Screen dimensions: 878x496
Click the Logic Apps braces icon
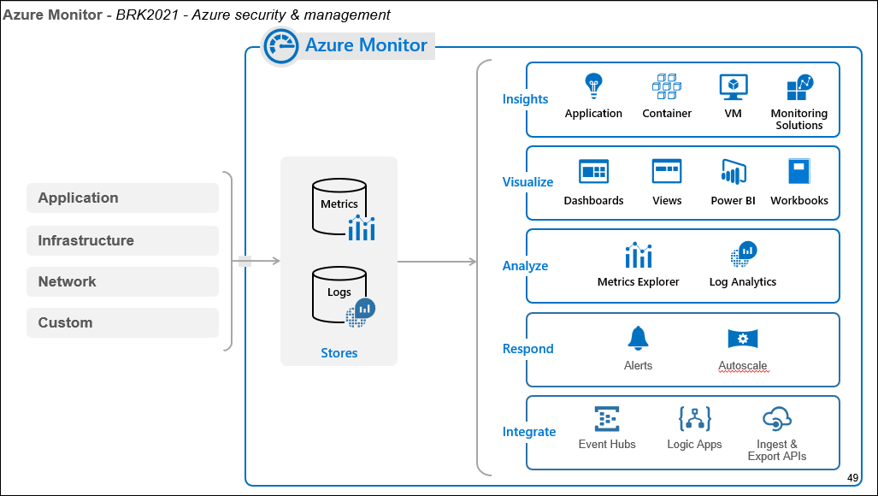(695, 419)
